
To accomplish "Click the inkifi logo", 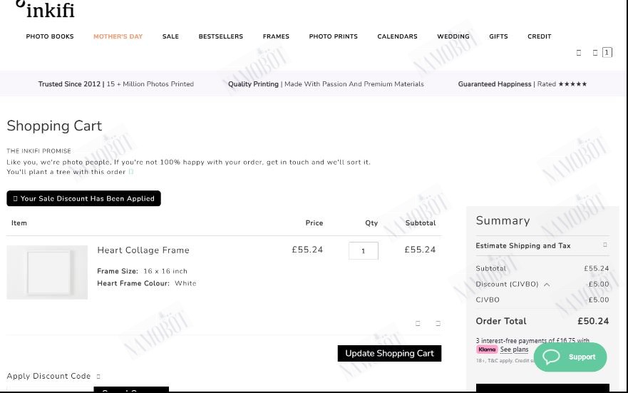I will [x=45, y=9].
